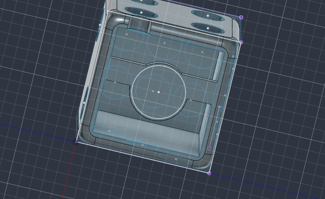The width and height of the screenshot is (325, 199).
Task: Select the purple point at the cube's bottommost corner
Action: click(x=209, y=173)
